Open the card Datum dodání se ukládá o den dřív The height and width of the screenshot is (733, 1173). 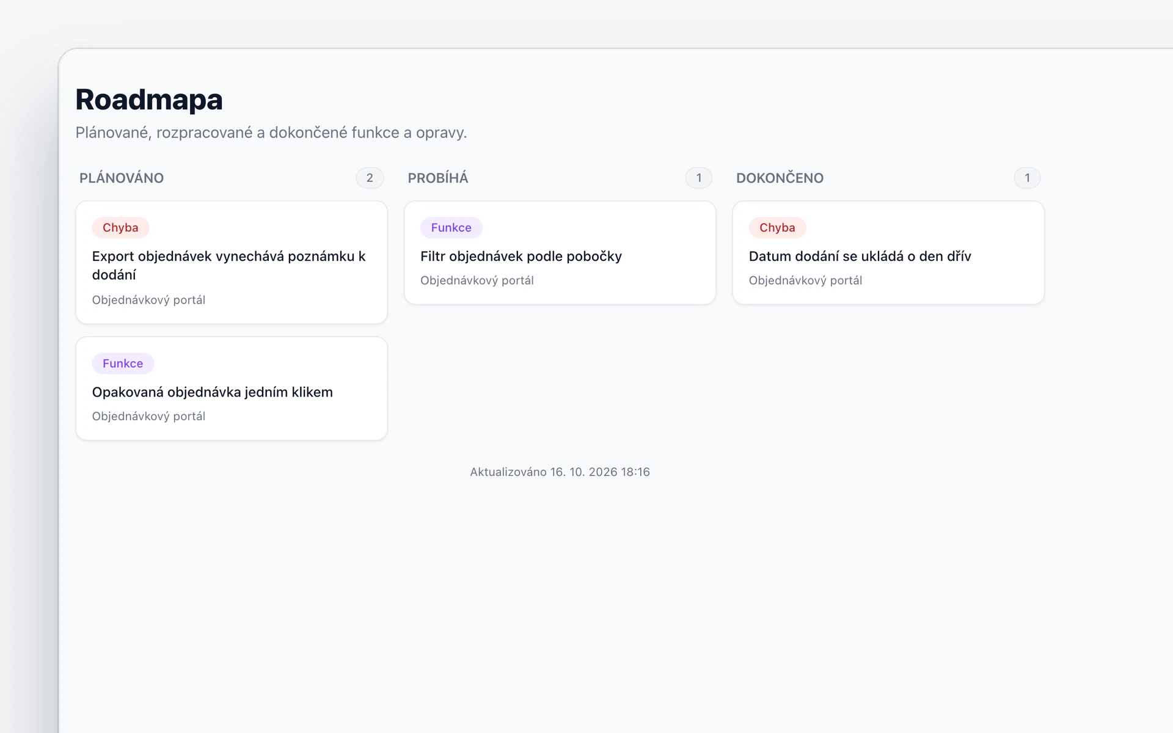coord(888,252)
